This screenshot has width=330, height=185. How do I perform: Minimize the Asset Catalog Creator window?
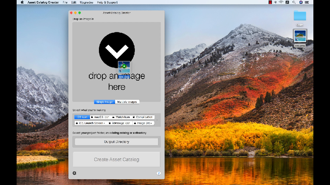[76, 13]
